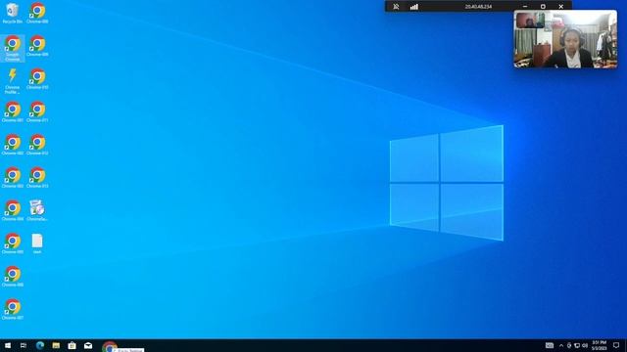Image resolution: width=627 pixels, height=352 pixels.
Task: Select the blank text file on desktop
Action: point(37,243)
